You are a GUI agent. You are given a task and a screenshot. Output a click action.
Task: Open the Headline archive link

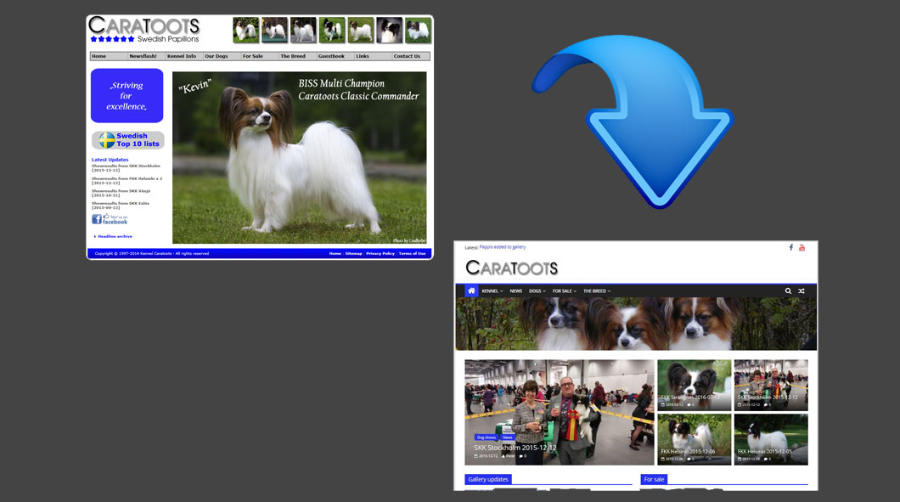coord(113,236)
